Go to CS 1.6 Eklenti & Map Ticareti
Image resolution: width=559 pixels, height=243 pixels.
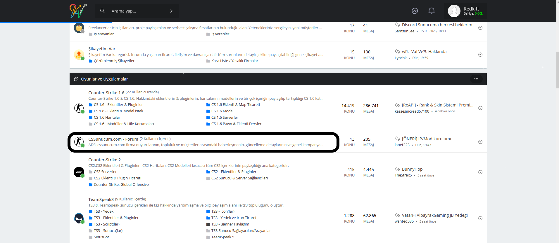pyautogui.click(x=236, y=105)
